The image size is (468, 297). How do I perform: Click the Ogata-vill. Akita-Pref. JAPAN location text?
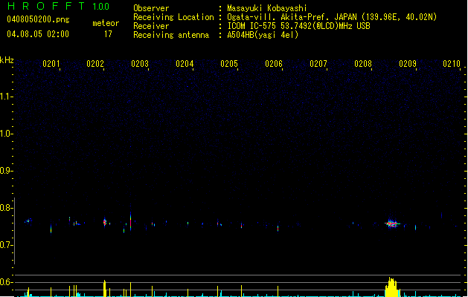(x=332, y=17)
